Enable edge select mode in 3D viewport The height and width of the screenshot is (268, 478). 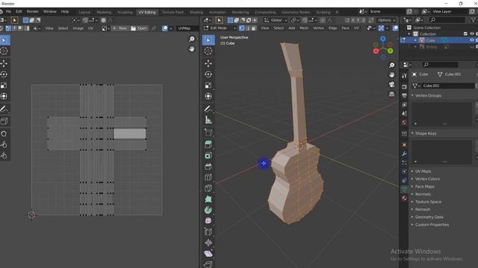tap(247, 28)
